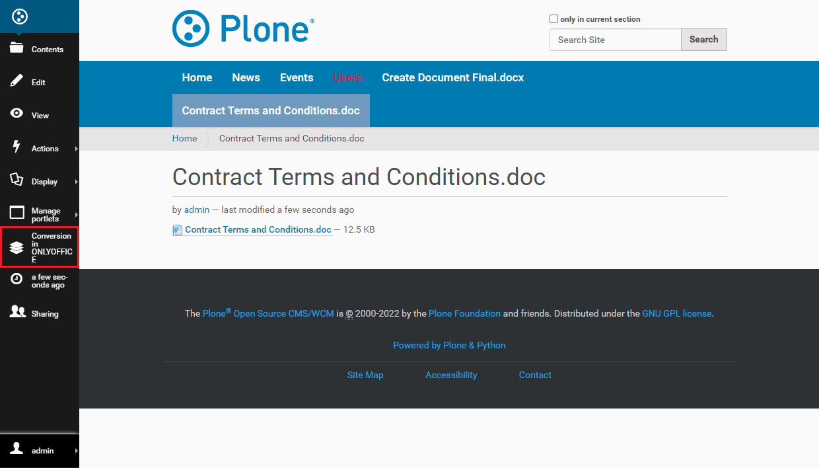819x468 pixels.
Task: Go to the News navigation tab
Action: 246,77
